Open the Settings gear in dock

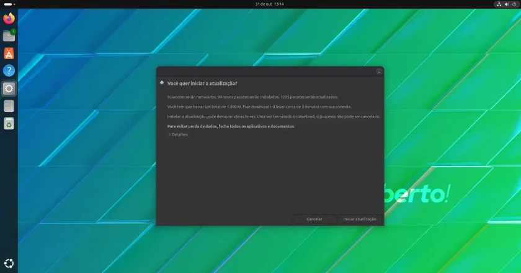click(9, 89)
